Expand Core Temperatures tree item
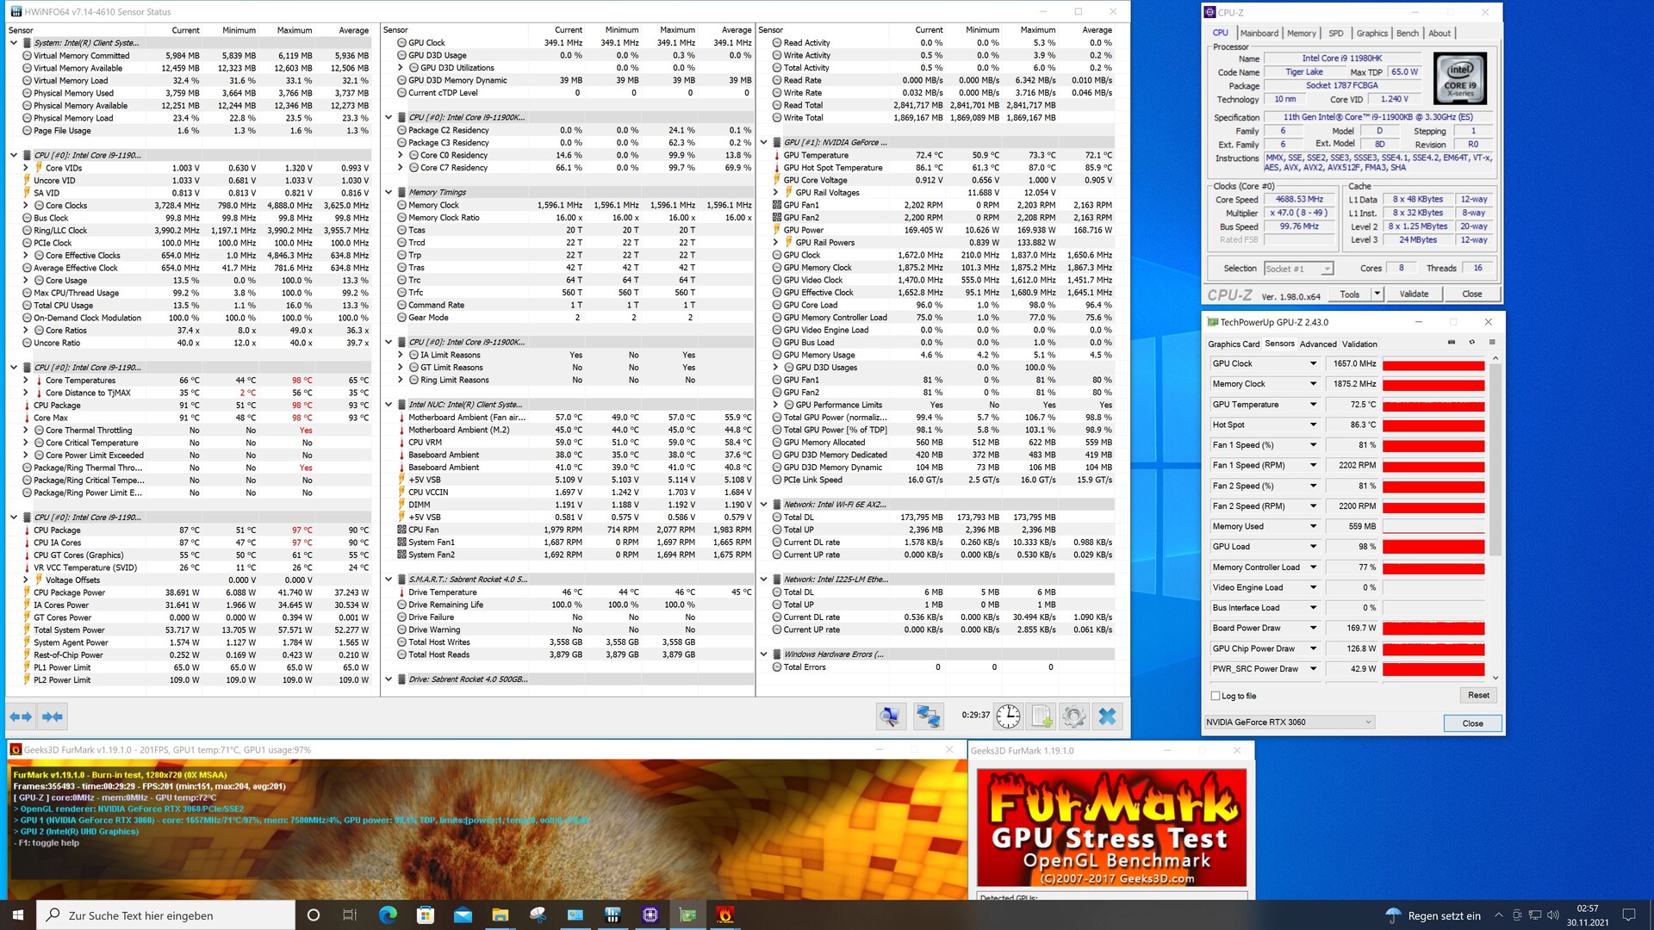Image resolution: width=1654 pixels, height=930 pixels. point(26,381)
